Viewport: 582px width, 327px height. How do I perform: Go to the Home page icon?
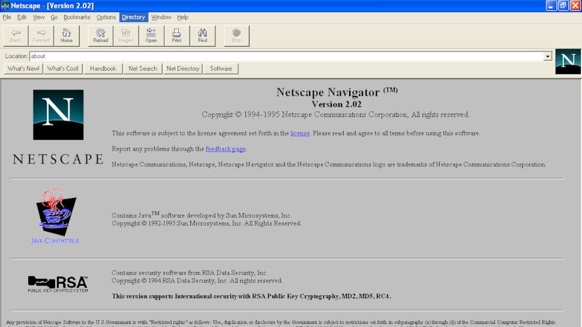point(67,35)
